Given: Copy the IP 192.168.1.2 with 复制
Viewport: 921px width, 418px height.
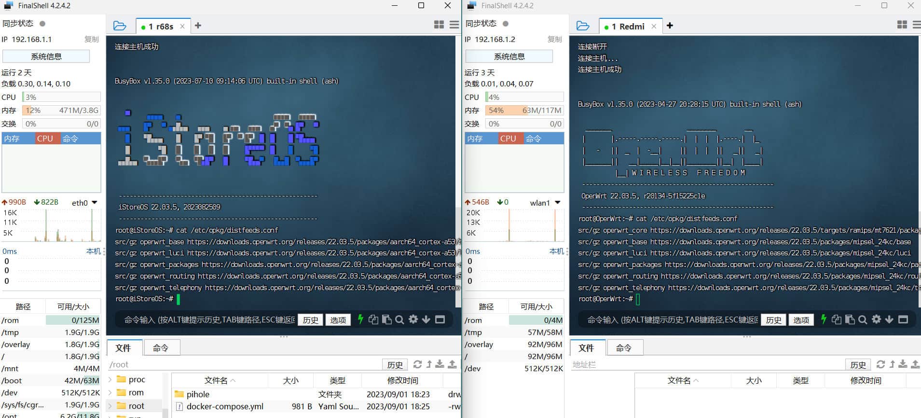Looking at the screenshot, I should [555, 39].
